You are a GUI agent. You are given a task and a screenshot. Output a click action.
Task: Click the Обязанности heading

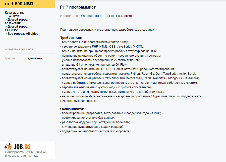coord(72,109)
